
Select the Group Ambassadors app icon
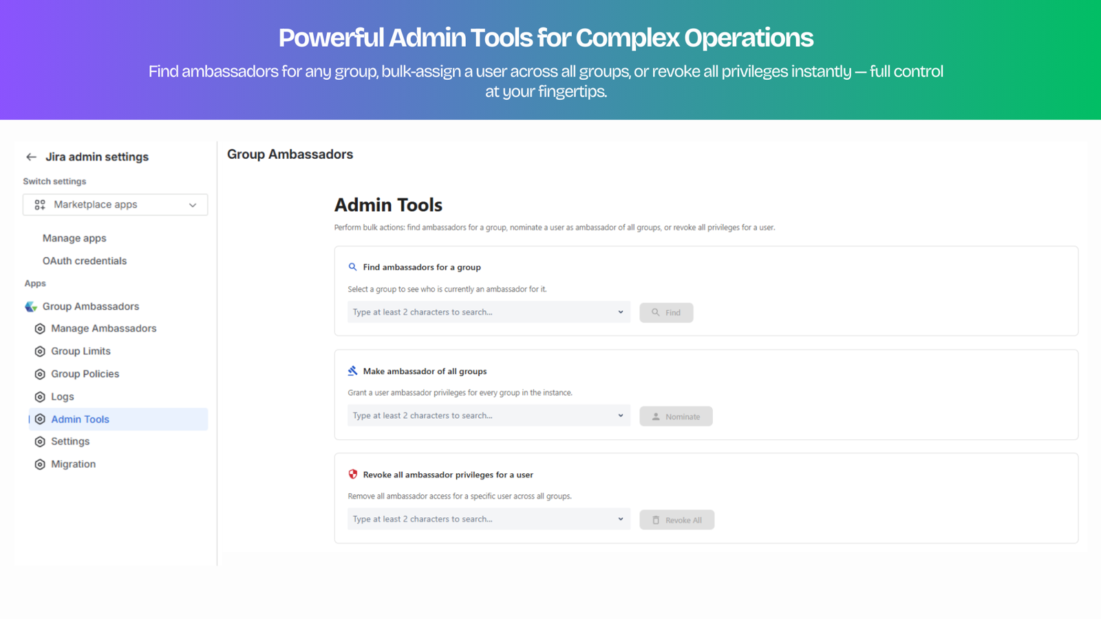30,306
